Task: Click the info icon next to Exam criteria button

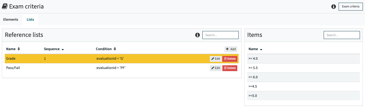Action: click(334, 7)
